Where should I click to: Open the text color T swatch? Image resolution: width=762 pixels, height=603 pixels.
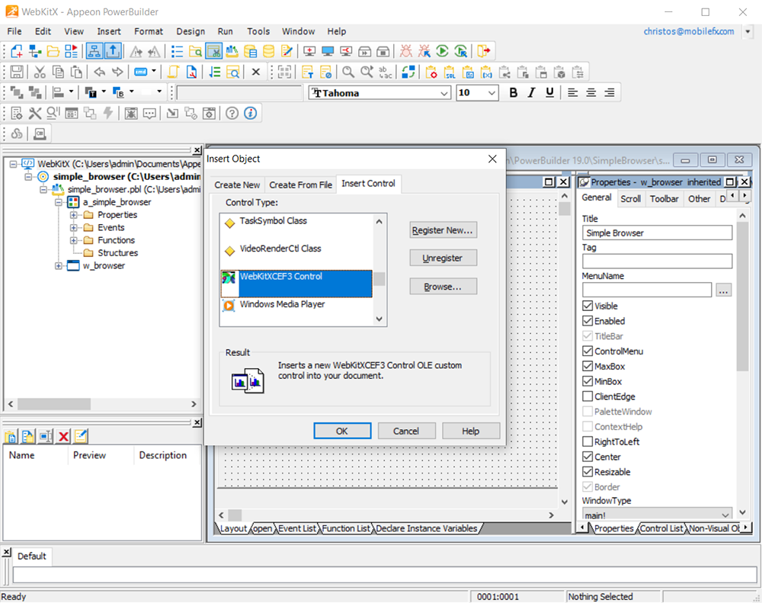coord(91,92)
